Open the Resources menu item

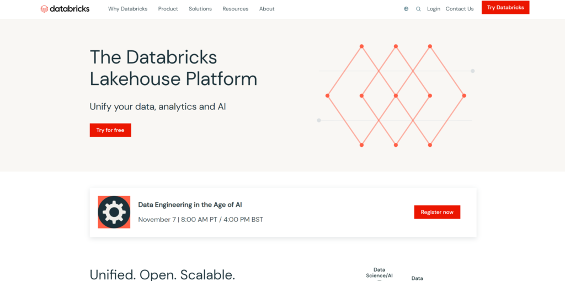(x=235, y=9)
